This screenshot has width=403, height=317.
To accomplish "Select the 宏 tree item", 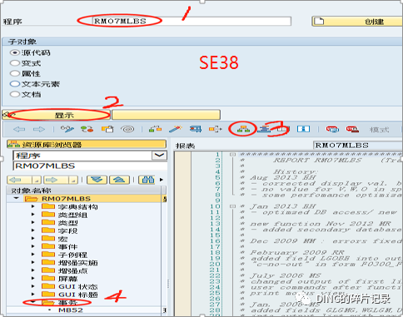I will 62,239.
